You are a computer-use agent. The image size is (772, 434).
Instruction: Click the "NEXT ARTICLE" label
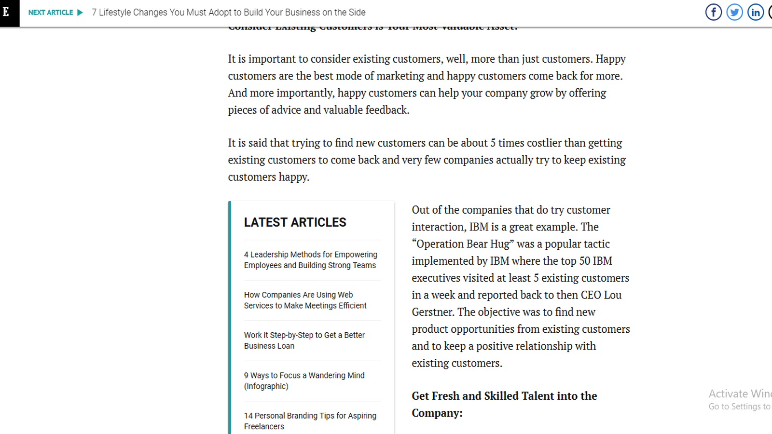point(51,13)
